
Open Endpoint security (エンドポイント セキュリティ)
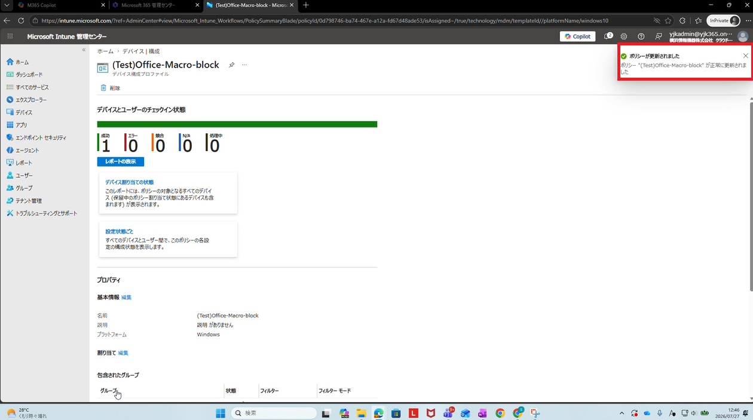tap(36, 137)
